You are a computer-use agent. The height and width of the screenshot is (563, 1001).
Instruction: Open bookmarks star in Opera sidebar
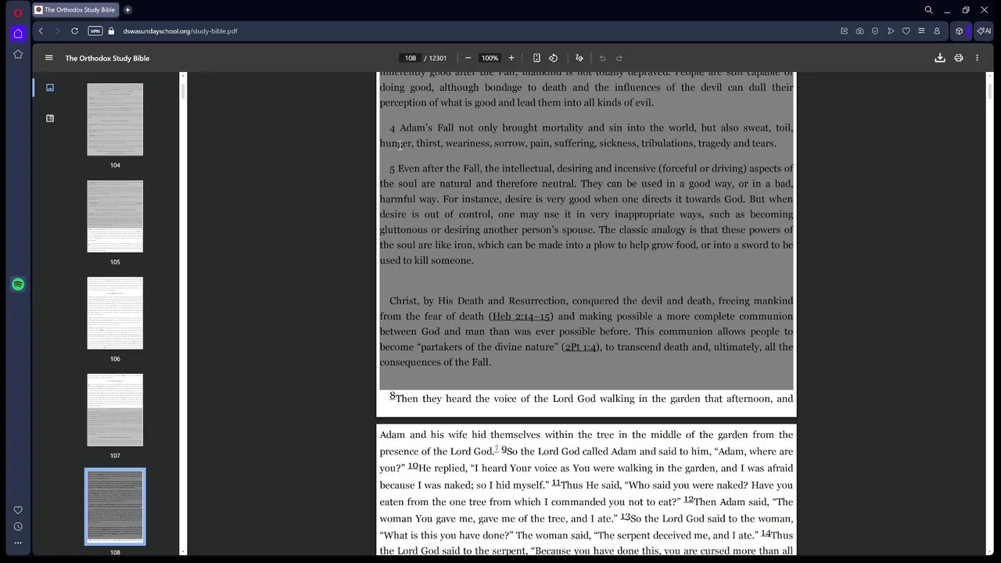pyautogui.click(x=18, y=54)
